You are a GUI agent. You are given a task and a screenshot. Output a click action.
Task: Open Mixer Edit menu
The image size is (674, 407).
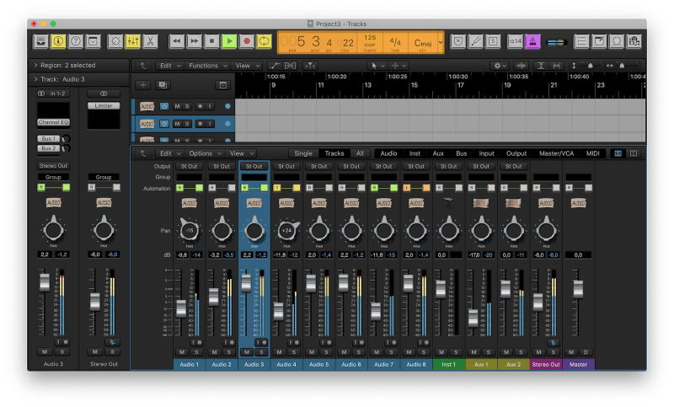click(x=170, y=153)
